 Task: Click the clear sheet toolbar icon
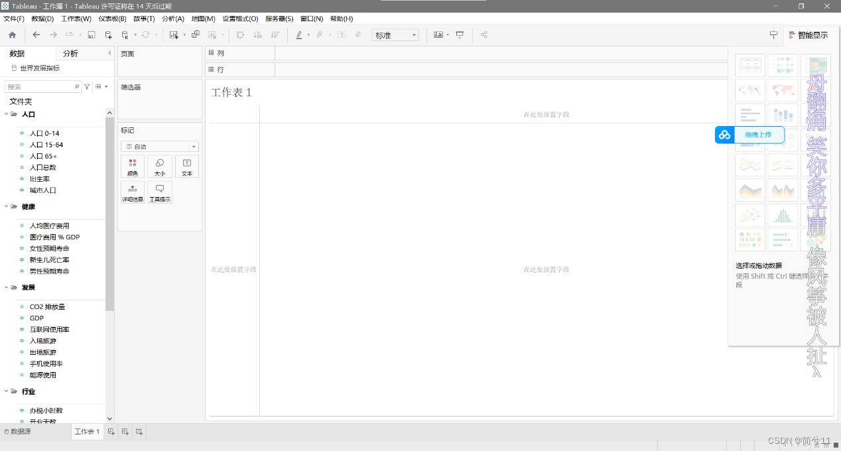(x=212, y=35)
